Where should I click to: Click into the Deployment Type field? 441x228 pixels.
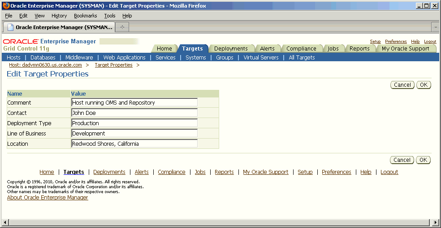134,123
